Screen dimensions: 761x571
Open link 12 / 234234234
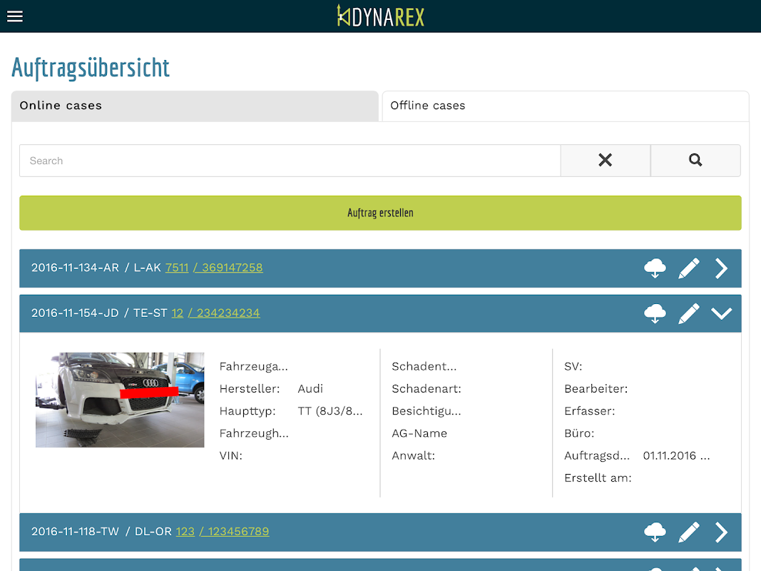point(215,313)
